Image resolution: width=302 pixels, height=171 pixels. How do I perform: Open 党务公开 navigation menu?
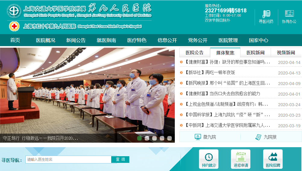198,40
